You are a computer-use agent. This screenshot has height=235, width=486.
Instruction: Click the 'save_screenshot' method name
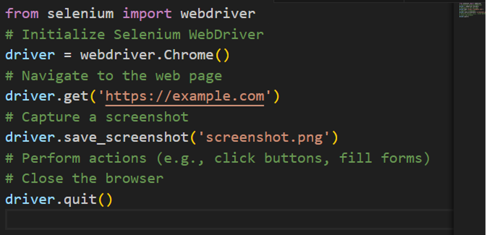[x=126, y=138]
